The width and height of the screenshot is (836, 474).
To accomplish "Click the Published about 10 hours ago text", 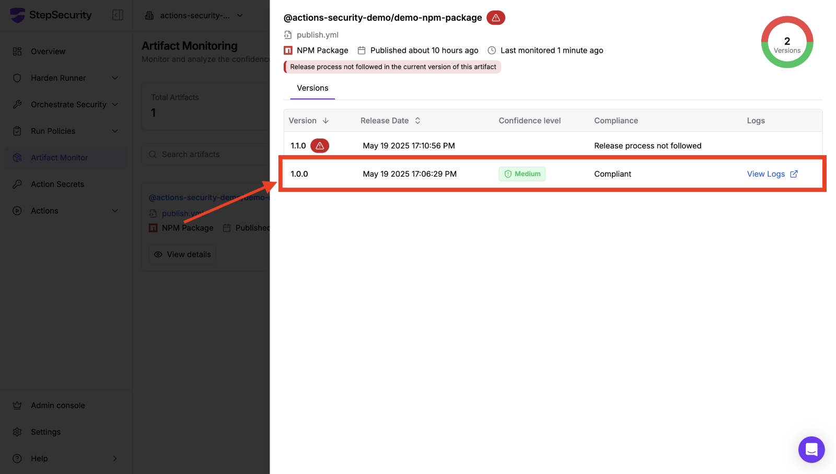I will (424, 50).
